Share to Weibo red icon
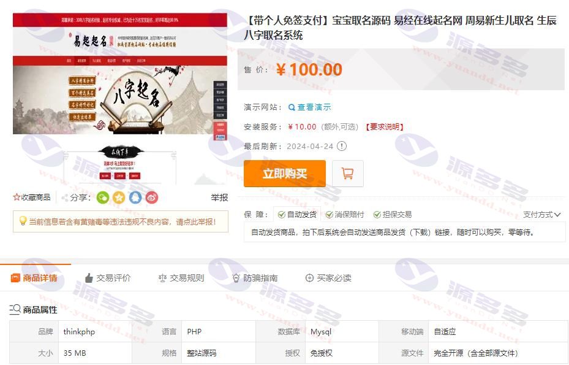Viewport: 569px width, 365px height. click(x=152, y=198)
